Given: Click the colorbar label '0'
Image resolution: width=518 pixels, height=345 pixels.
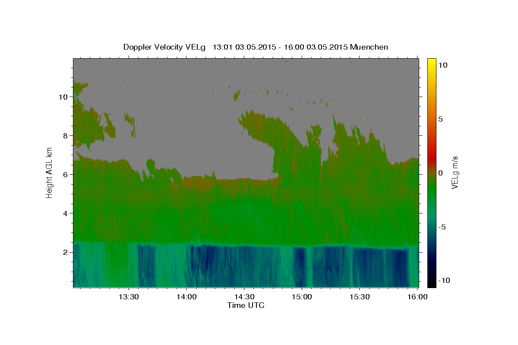Looking at the screenshot, I should (440, 173).
